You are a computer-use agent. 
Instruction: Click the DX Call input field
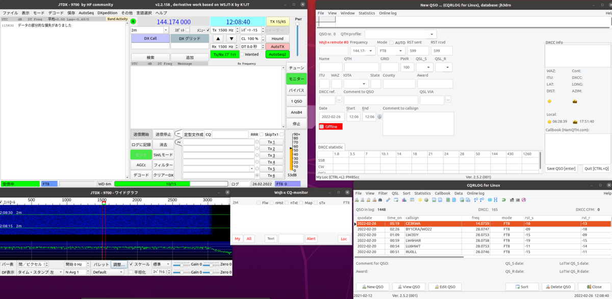click(x=150, y=46)
